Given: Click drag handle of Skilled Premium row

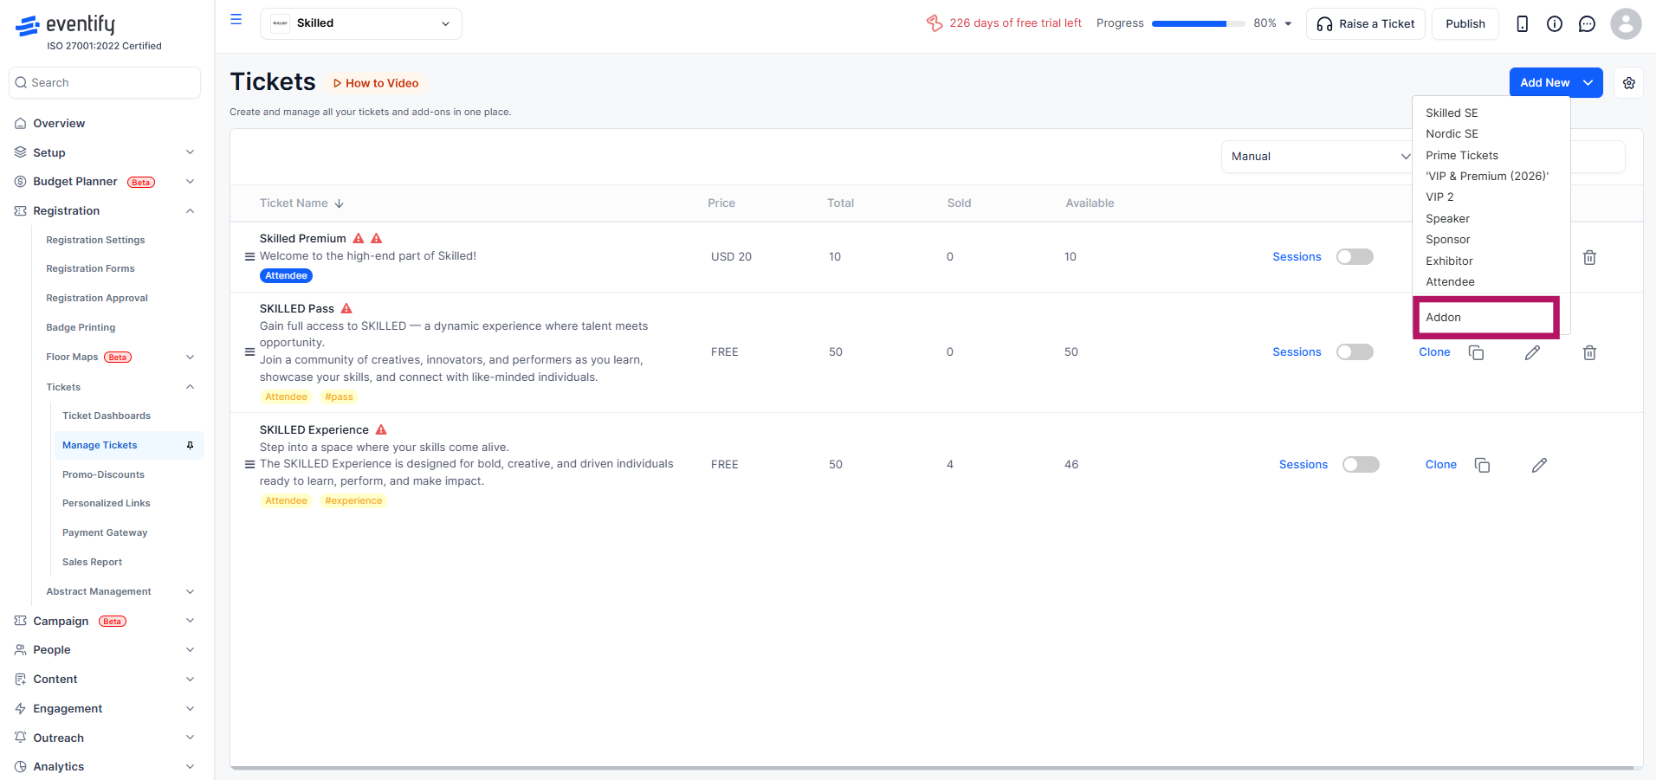Looking at the screenshot, I should point(249,257).
